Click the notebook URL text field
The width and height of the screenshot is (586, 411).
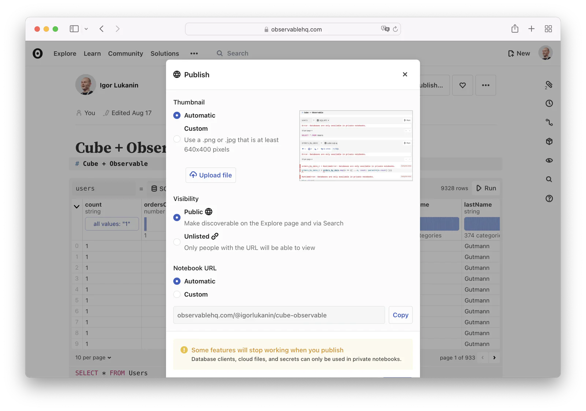pyautogui.click(x=279, y=315)
